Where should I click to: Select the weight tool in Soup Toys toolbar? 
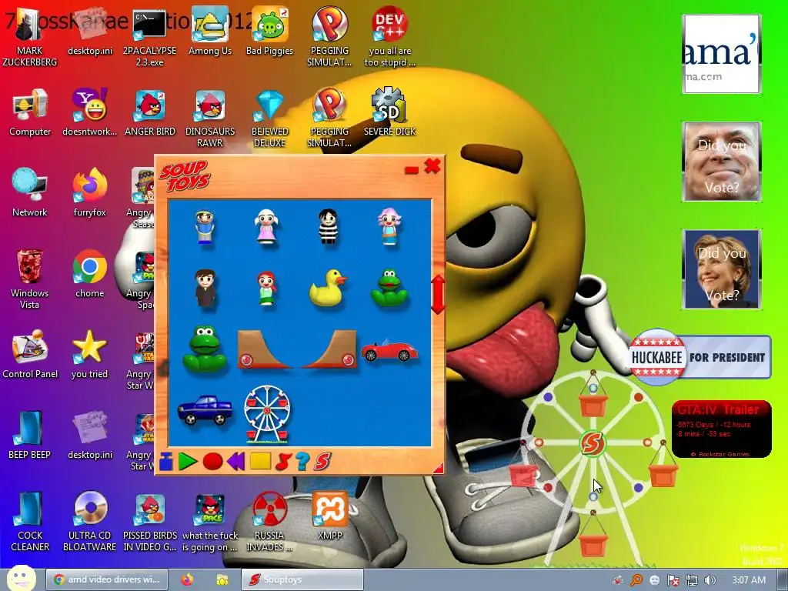(166, 462)
